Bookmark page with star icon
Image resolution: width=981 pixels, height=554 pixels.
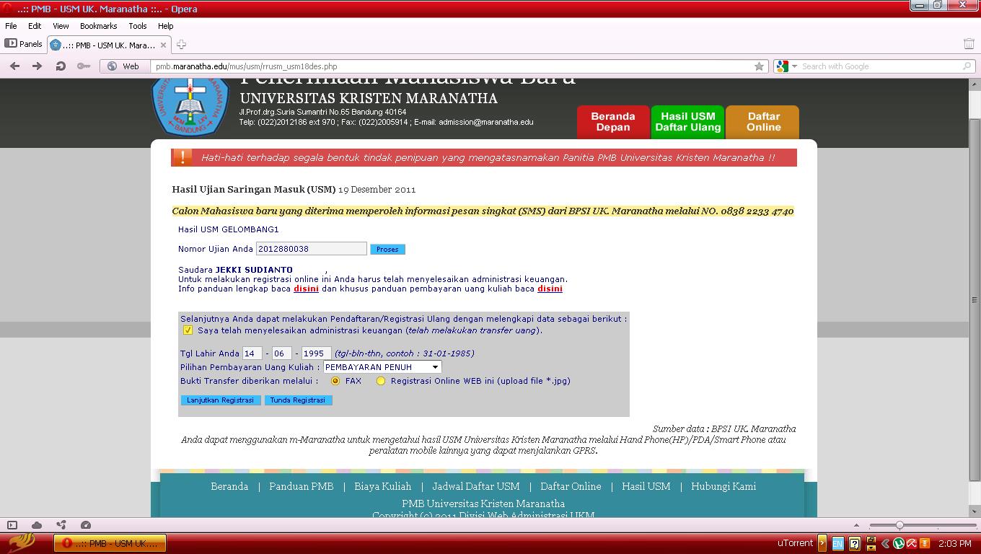coord(759,66)
